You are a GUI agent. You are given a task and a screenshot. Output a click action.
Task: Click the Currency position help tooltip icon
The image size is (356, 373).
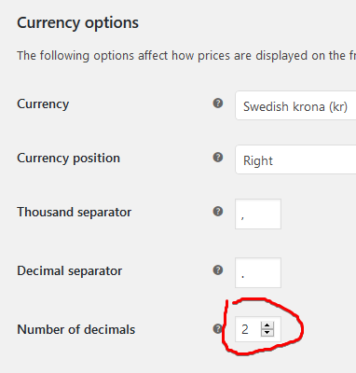tap(218, 158)
